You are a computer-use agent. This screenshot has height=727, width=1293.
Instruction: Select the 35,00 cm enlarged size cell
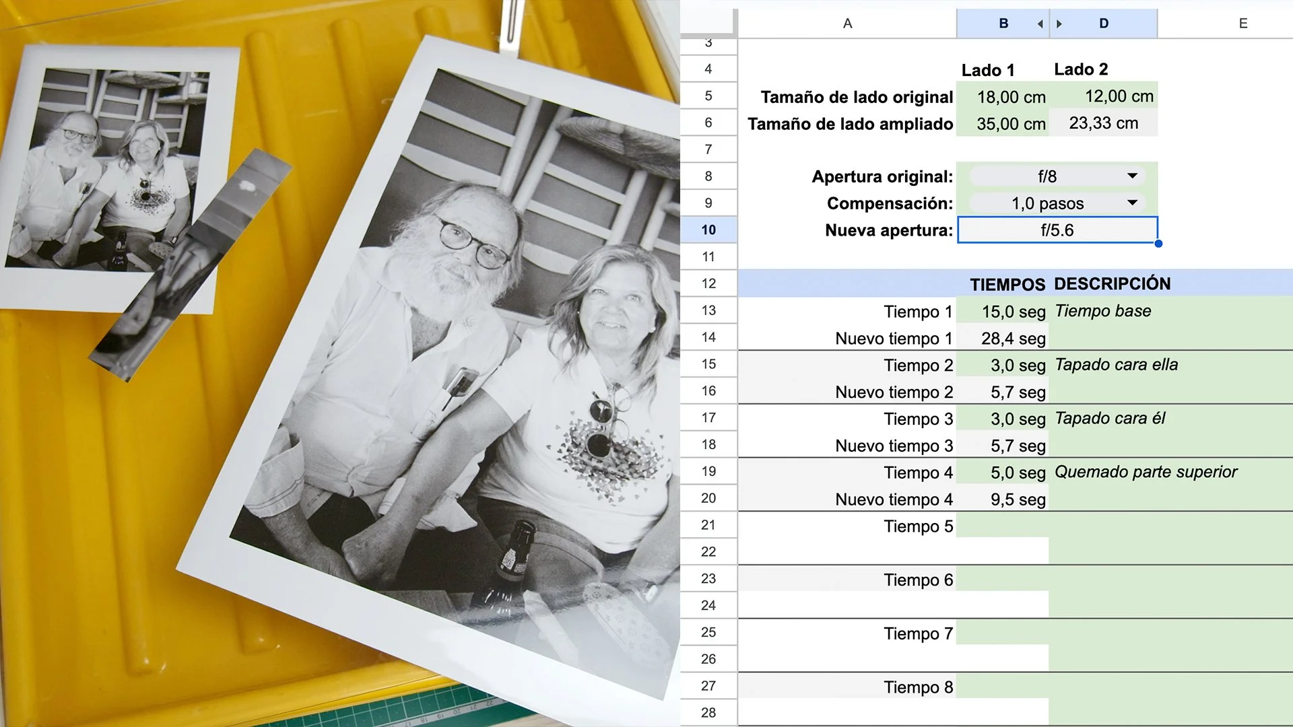pyautogui.click(x=1003, y=123)
